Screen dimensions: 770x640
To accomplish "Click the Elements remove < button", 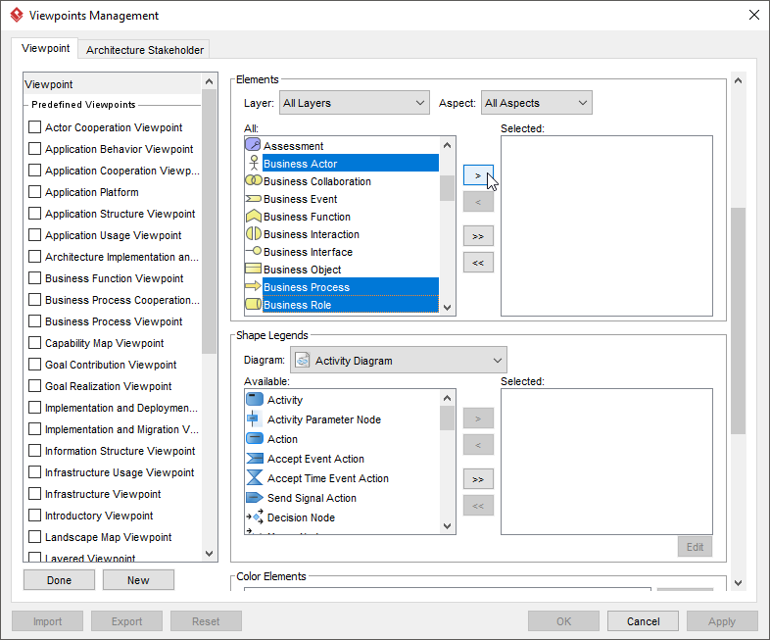I will [x=478, y=202].
